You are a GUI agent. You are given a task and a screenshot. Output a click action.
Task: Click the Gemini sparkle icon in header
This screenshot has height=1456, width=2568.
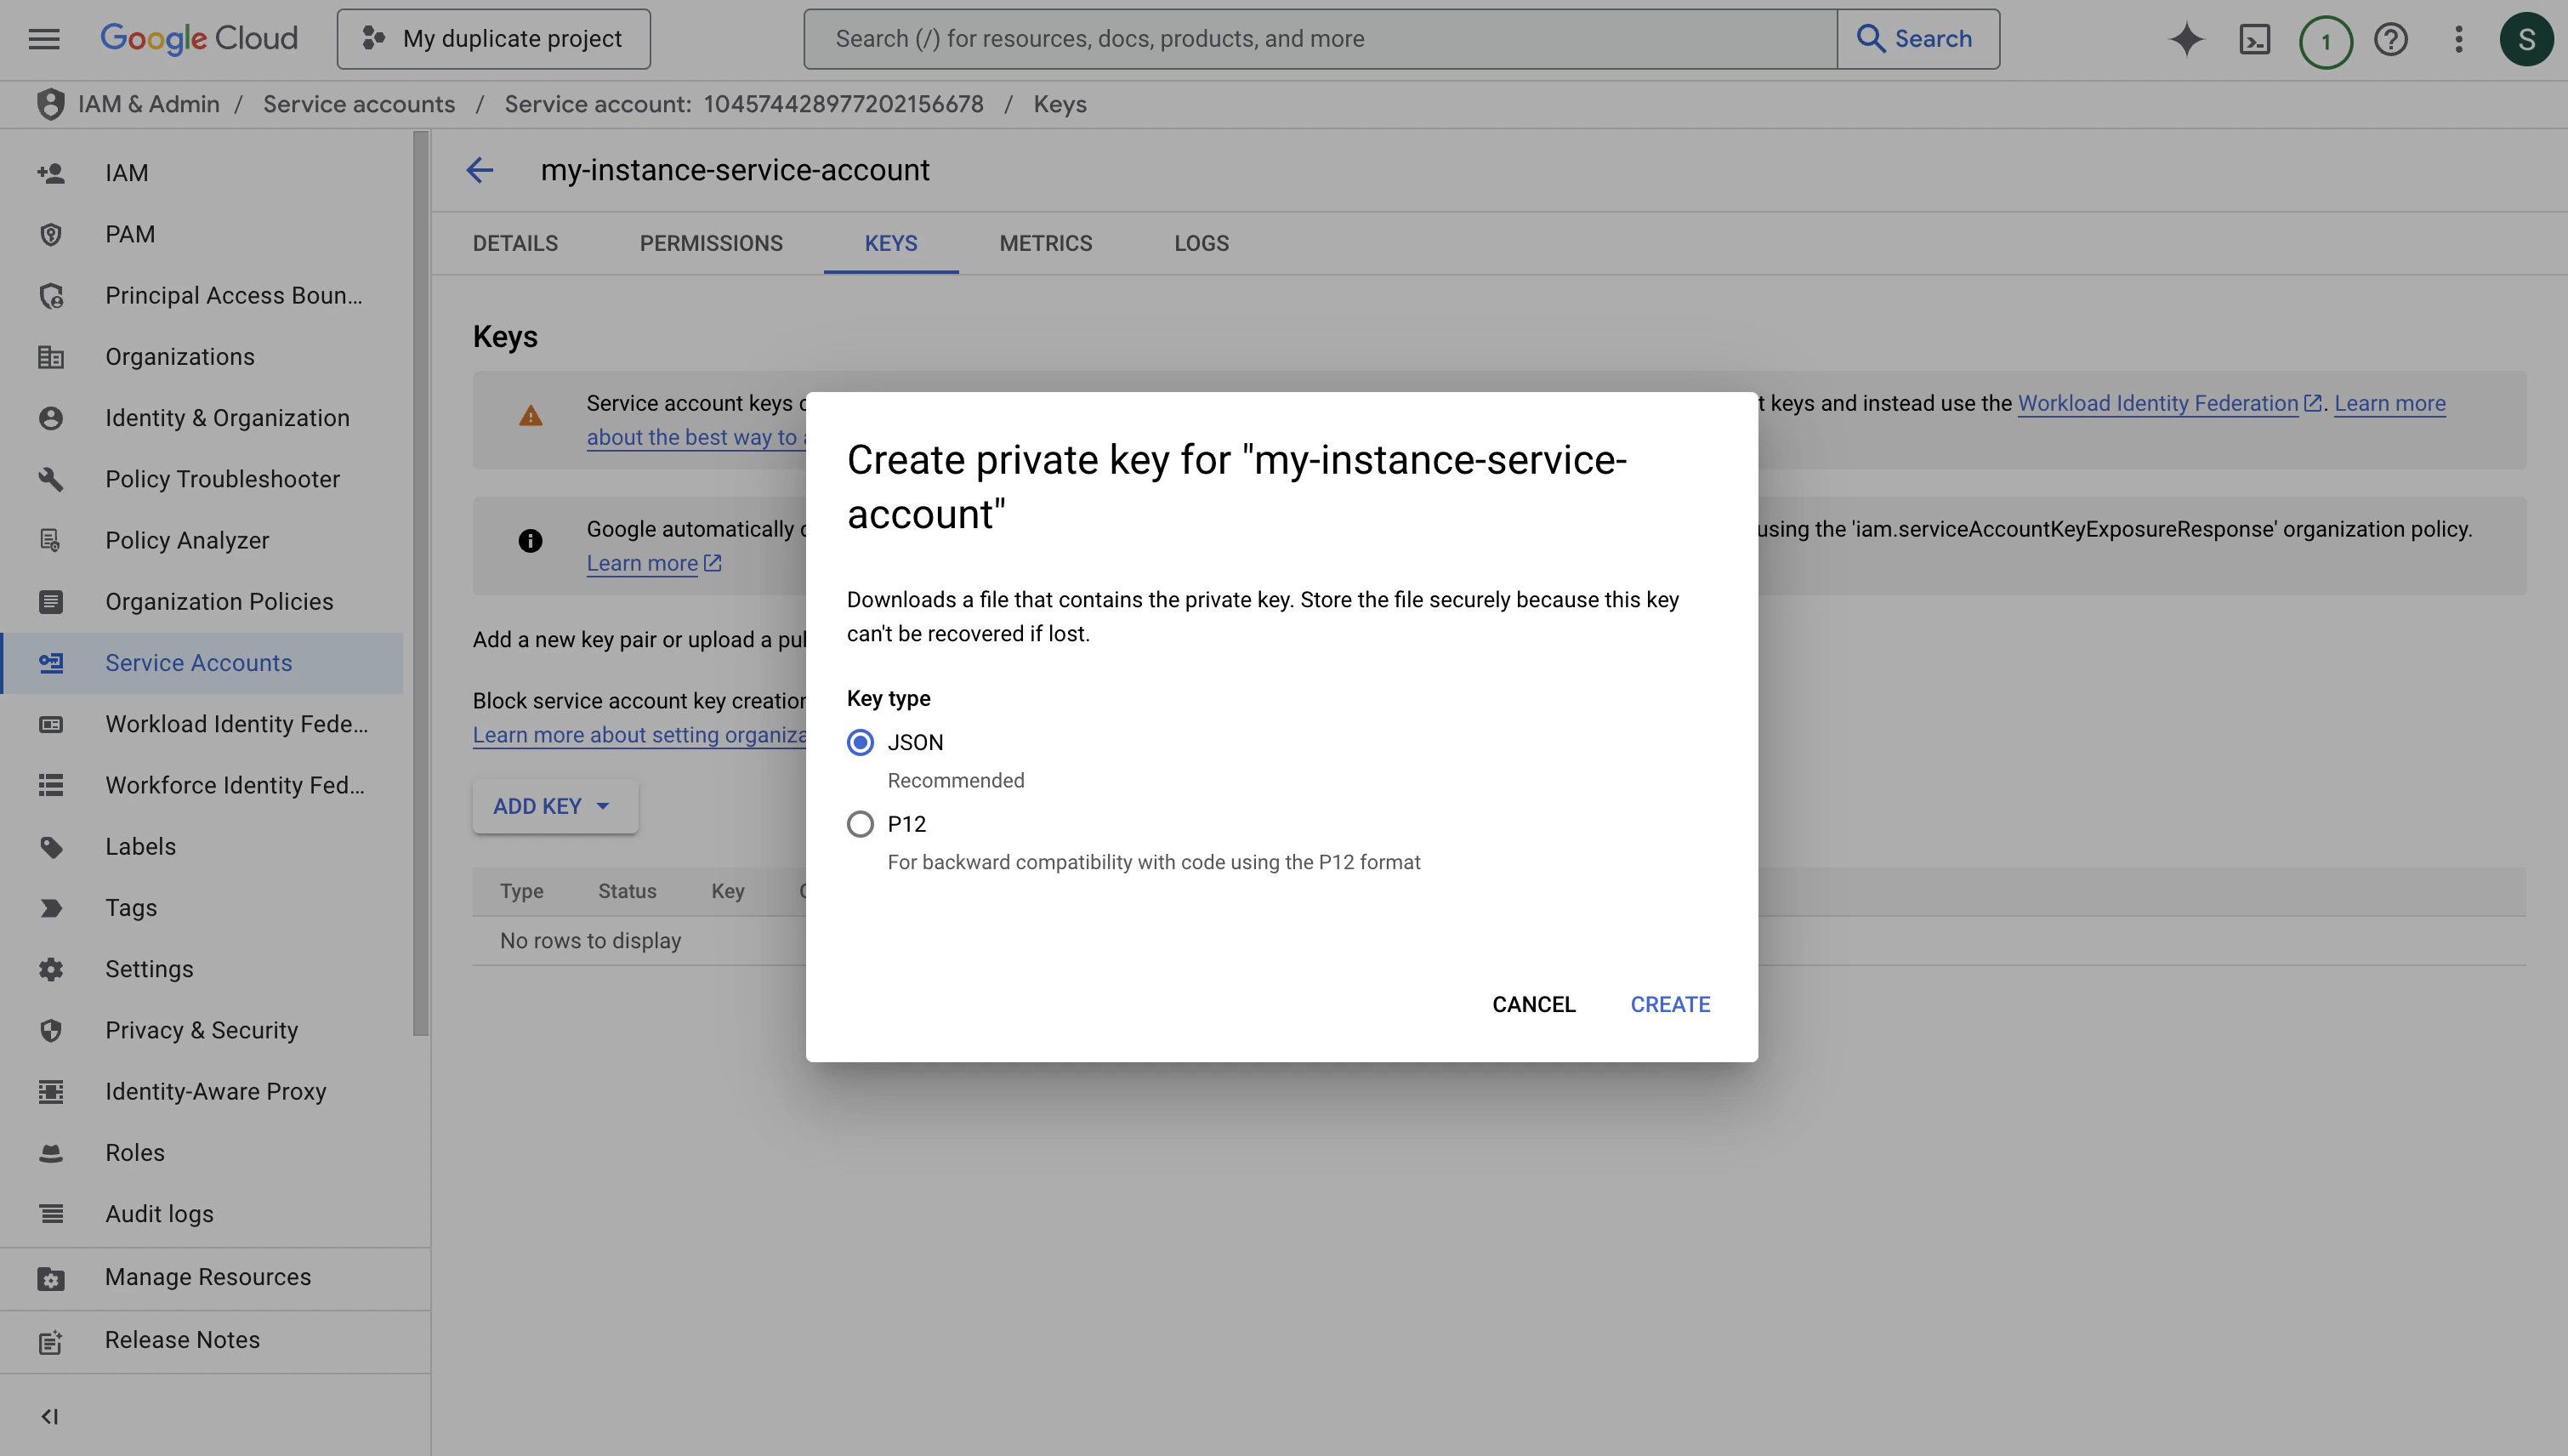pos(2186,39)
